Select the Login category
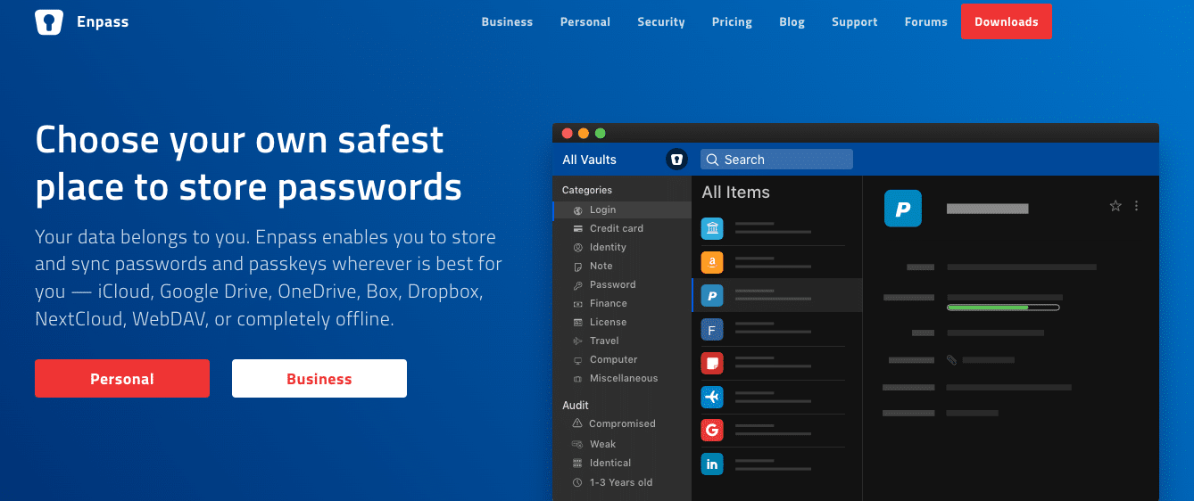 click(x=622, y=209)
